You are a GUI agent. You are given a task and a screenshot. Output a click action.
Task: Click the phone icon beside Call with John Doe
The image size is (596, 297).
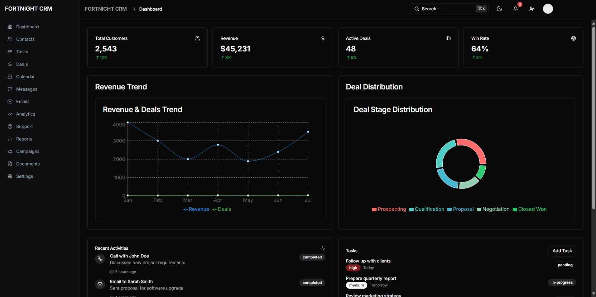point(100,259)
